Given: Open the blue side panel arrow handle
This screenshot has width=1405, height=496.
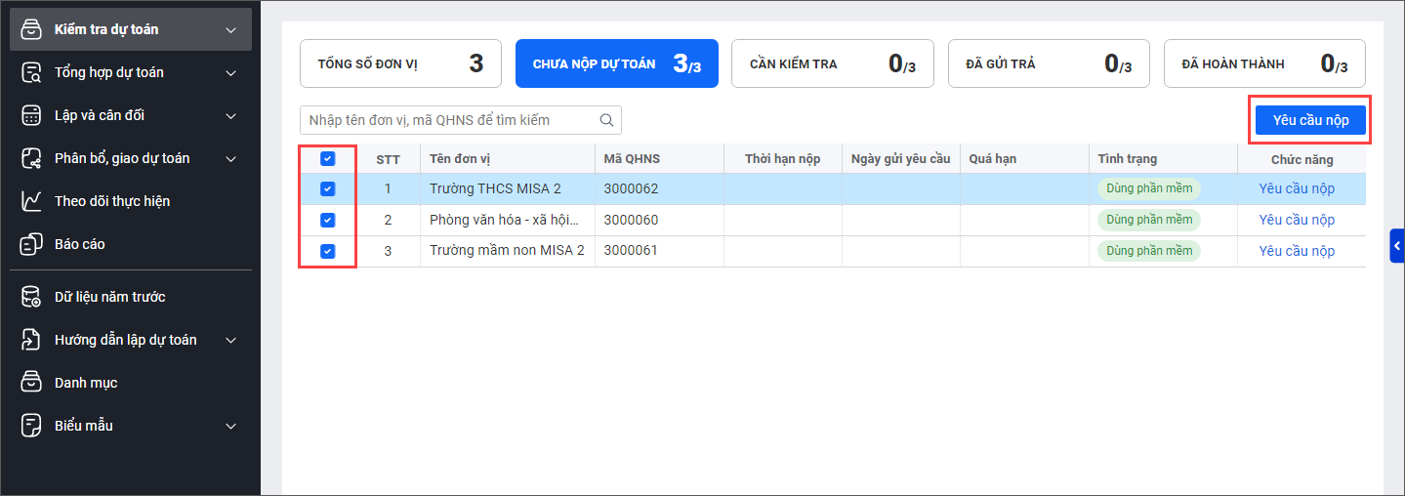Looking at the screenshot, I should [x=1397, y=246].
